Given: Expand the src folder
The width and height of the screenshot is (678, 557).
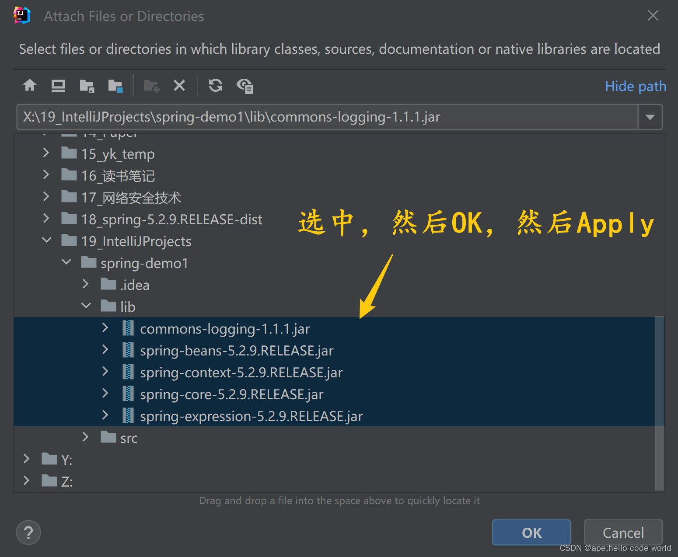Looking at the screenshot, I should (x=86, y=437).
